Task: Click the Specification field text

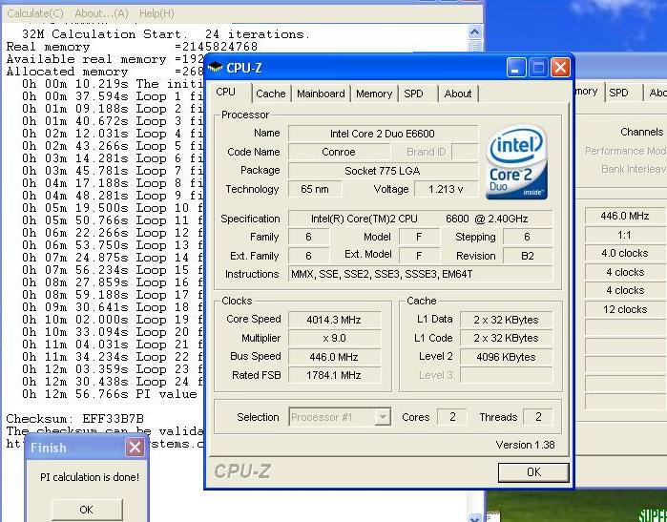Action: point(420,219)
